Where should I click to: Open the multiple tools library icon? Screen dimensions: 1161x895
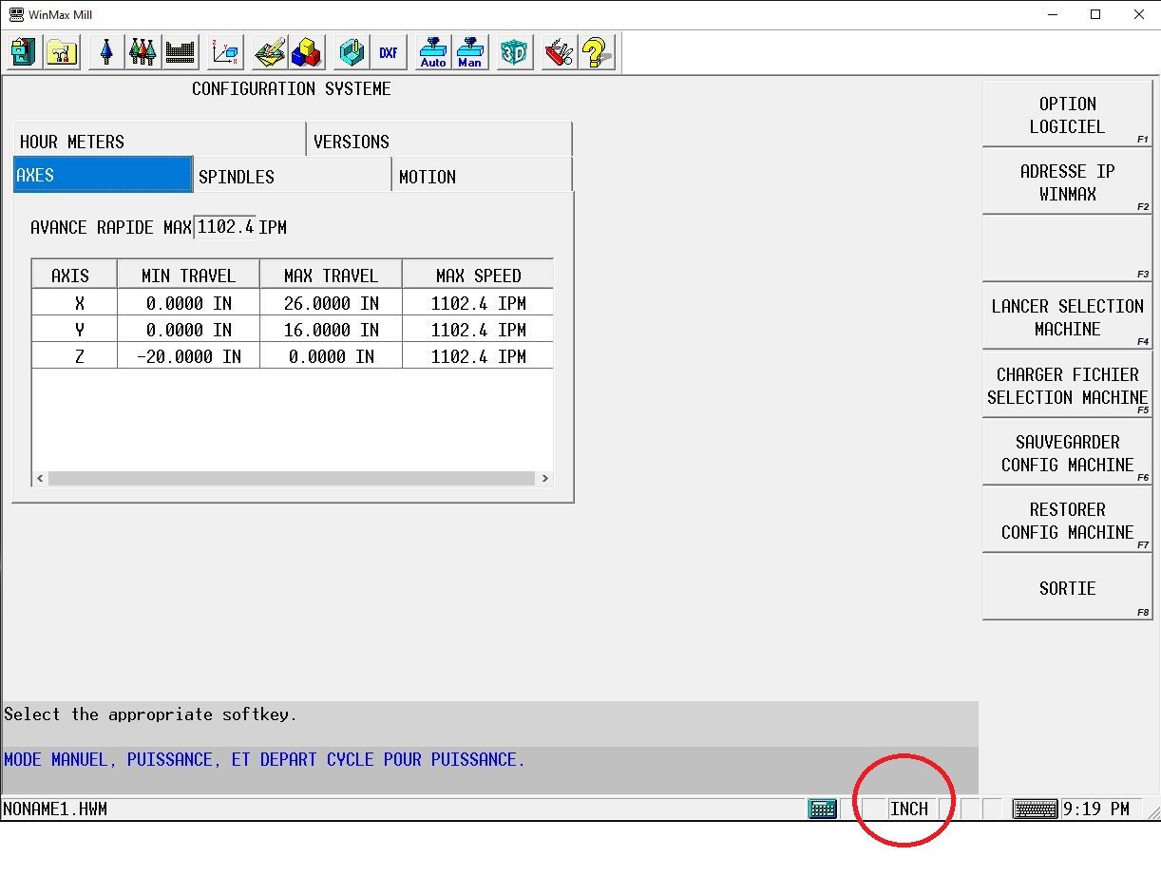[x=143, y=52]
